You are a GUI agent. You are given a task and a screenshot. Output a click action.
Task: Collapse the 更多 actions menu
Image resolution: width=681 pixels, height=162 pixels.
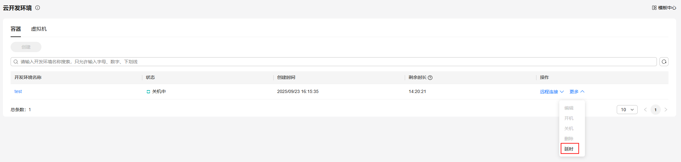[x=577, y=92]
